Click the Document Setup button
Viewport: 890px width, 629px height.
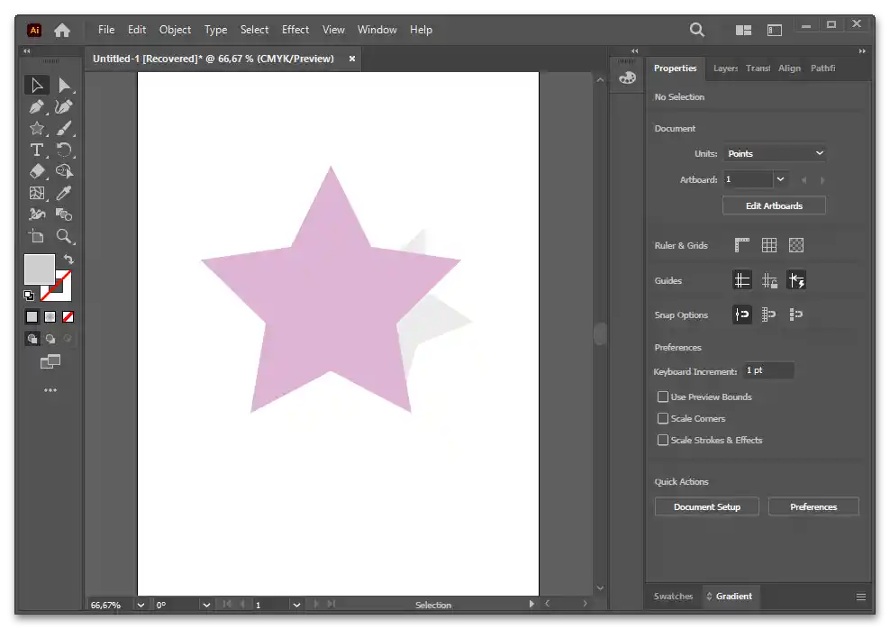[706, 506]
